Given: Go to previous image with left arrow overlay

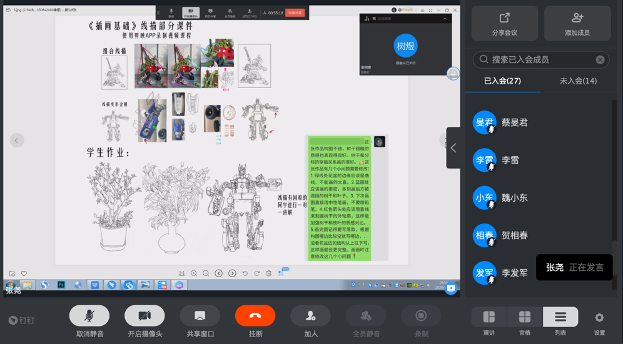Looking at the screenshot, I should coord(17,140).
